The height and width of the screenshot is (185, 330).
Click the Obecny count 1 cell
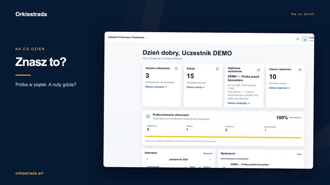click(204, 128)
